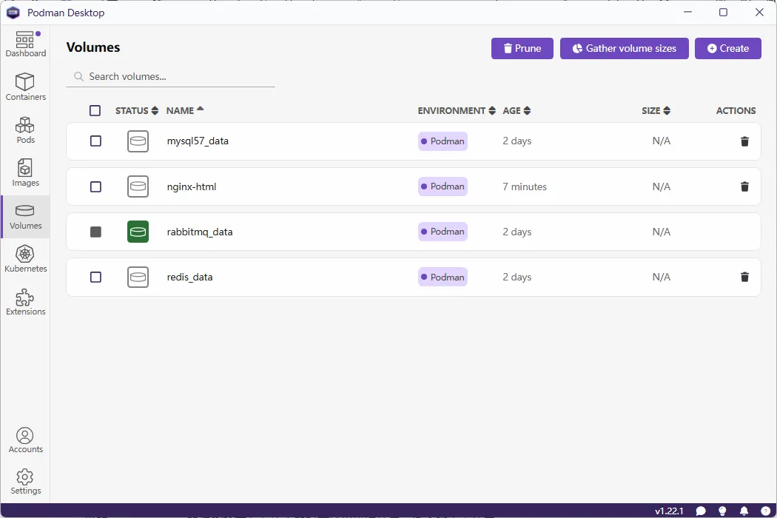
Task: Sort the list by Size column
Action: tap(656, 110)
